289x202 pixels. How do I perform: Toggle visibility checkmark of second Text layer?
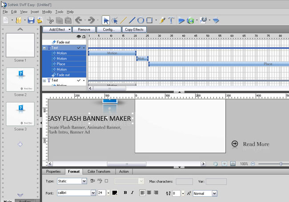79,80
